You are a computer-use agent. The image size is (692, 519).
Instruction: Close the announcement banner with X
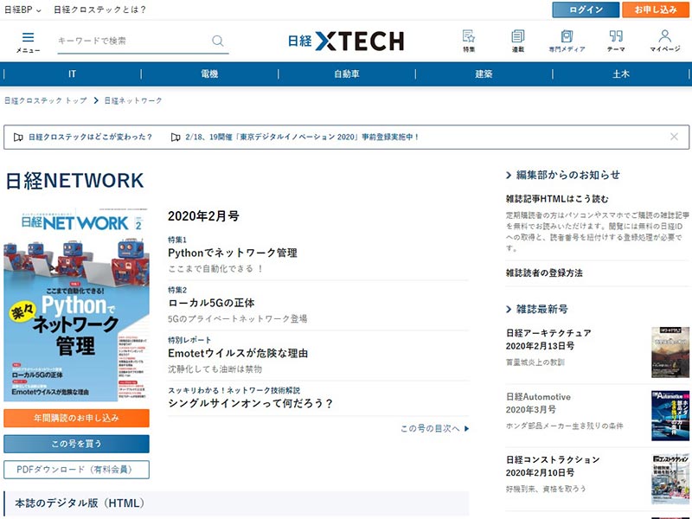[x=674, y=137]
